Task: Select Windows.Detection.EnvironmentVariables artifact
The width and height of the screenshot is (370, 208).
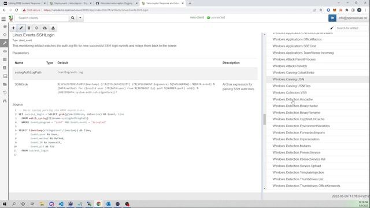Action: 301,126
